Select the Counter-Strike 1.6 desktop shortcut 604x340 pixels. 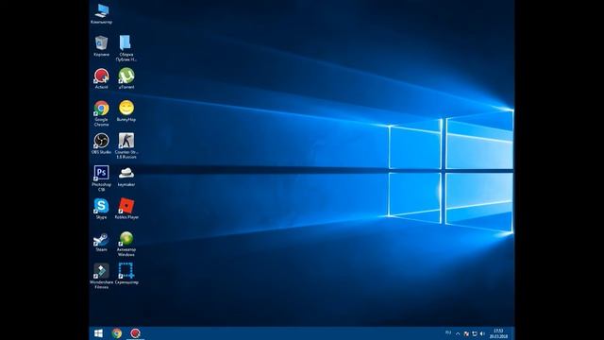point(126,145)
